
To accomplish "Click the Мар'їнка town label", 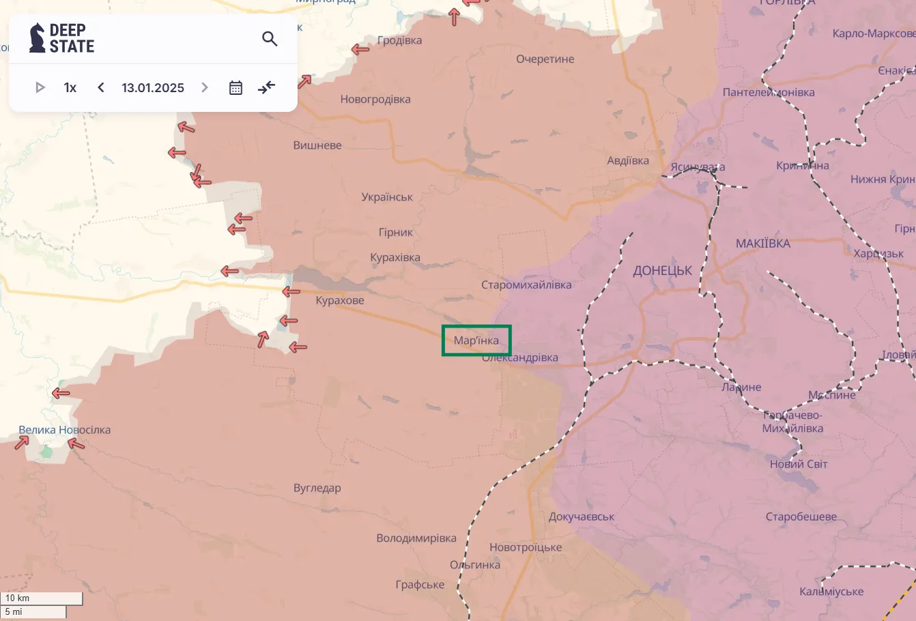I will (x=476, y=340).
